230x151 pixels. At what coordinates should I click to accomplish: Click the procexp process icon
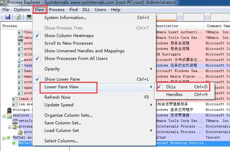click(15, 127)
